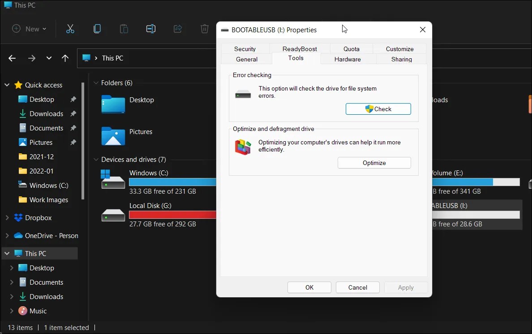The width and height of the screenshot is (532, 334).
Task: Collapse the Folders (6) section
Action: (96, 82)
